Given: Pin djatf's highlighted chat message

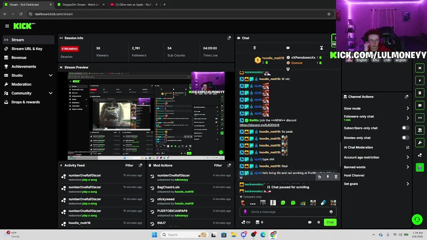Looking at the screenshot, I should pos(328,177).
